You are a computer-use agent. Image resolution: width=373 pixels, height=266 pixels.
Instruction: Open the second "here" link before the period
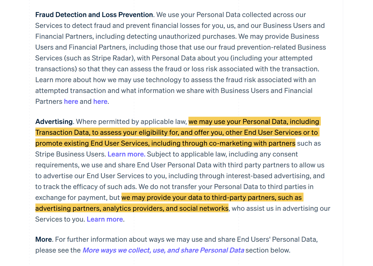pos(100,101)
